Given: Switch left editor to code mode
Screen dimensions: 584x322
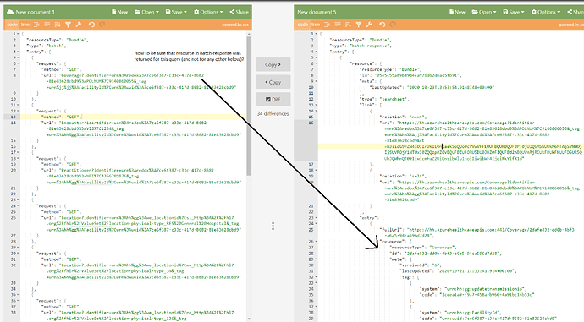Looking at the screenshot, I should click(13, 25).
